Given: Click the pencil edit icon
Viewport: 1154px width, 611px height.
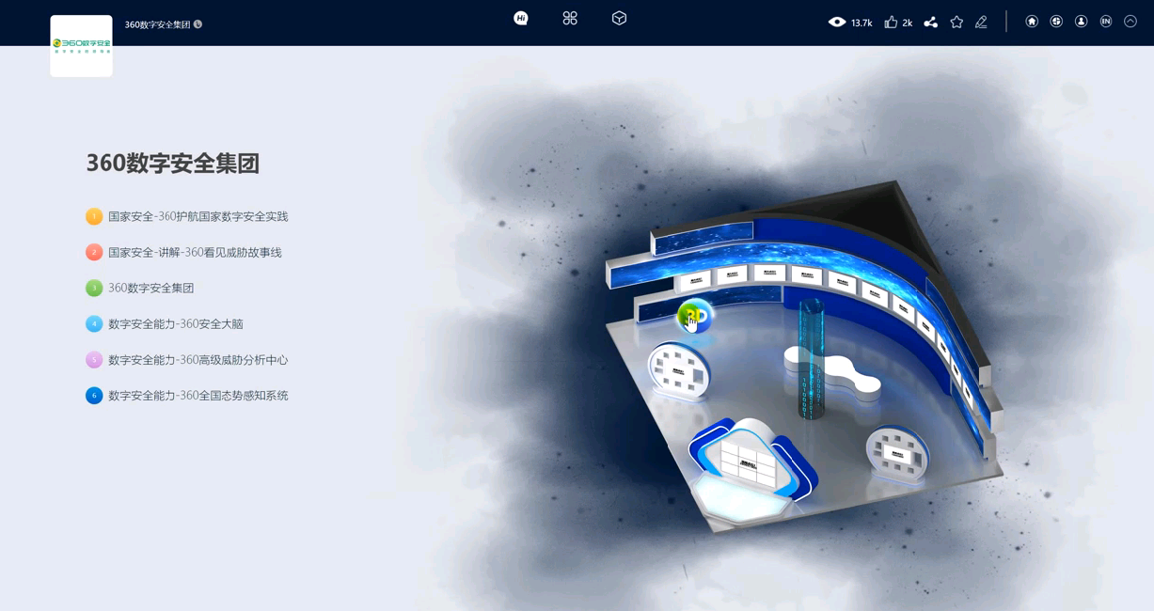Looking at the screenshot, I should pyautogui.click(x=981, y=22).
